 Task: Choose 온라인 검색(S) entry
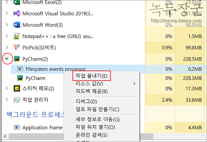point(91,135)
